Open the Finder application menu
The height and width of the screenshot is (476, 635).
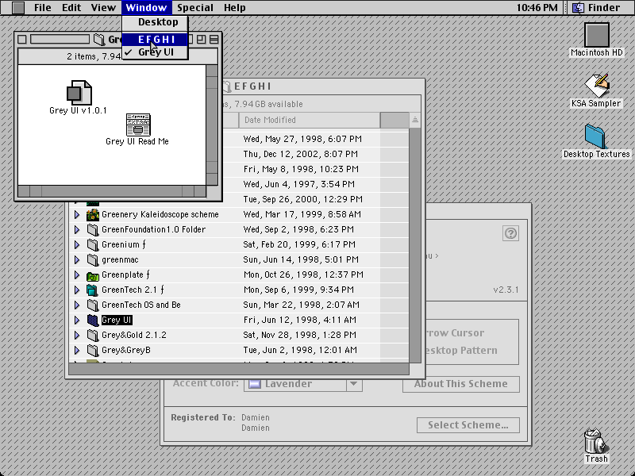[x=598, y=7]
